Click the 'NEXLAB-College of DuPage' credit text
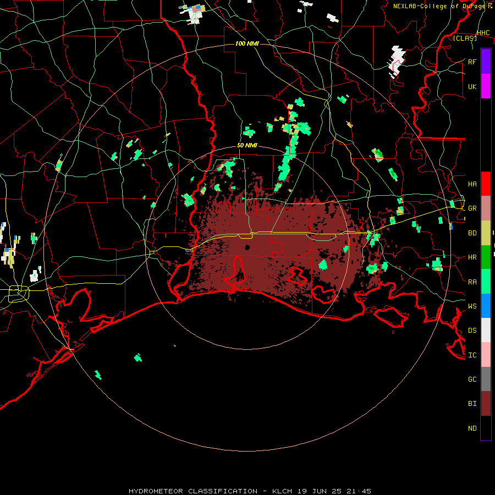 [439, 6]
